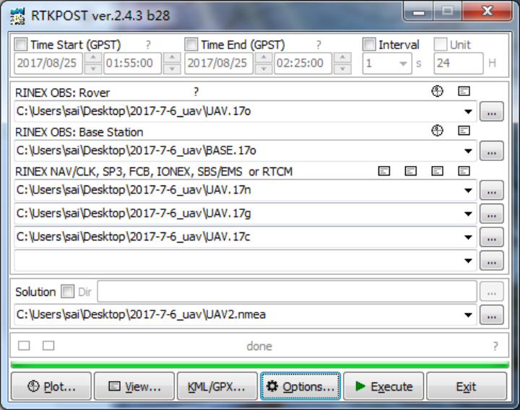Expand the Base Station OBS file dropdown
This screenshot has width=520, height=410.
pyautogui.click(x=468, y=151)
